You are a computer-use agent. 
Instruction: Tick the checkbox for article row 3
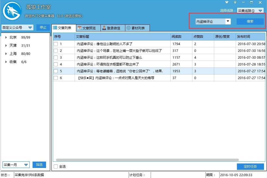56,57
